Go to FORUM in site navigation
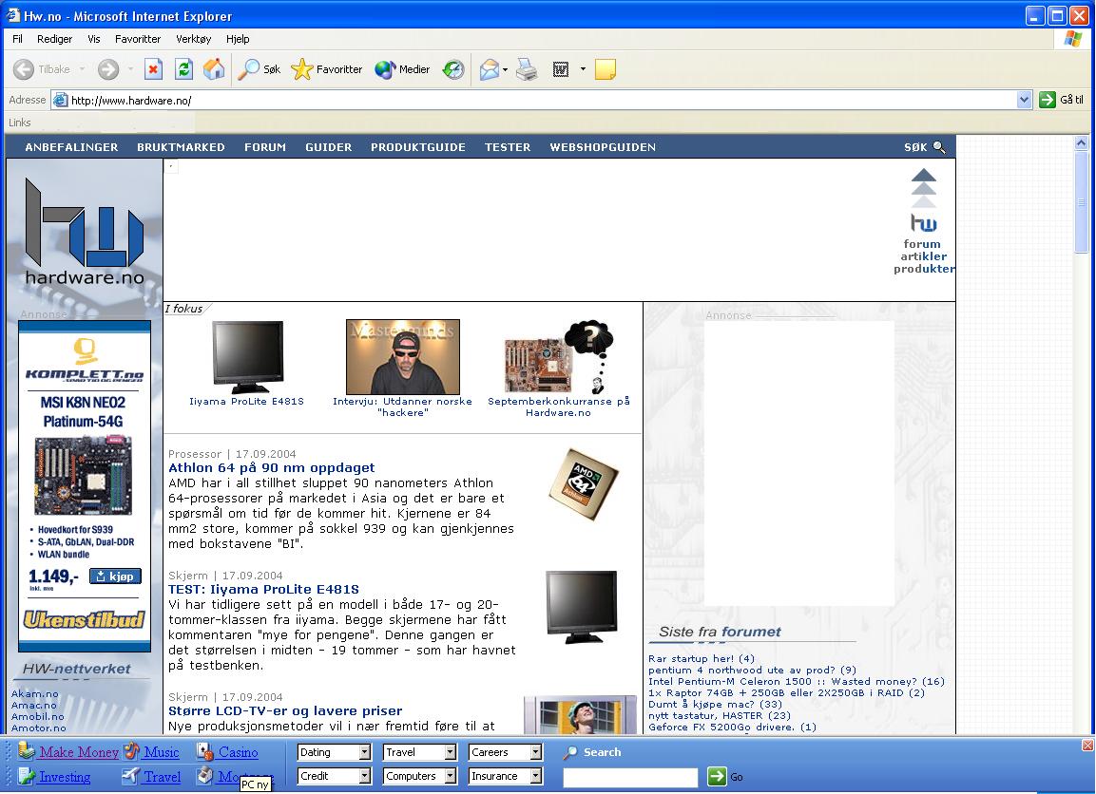 click(265, 147)
